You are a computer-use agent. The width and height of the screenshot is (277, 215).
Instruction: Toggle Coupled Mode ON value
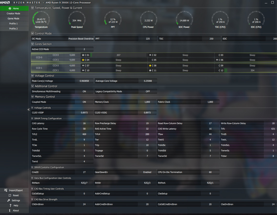click(x=84, y=102)
